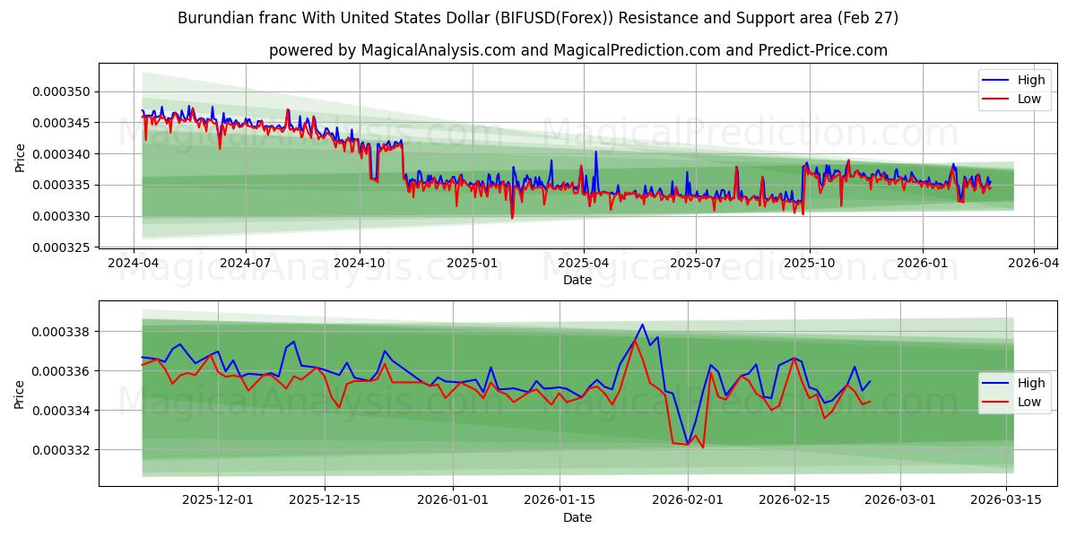Click the '2026-02-01' tick label on lower chart
The image size is (1076, 538).
click(x=688, y=501)
